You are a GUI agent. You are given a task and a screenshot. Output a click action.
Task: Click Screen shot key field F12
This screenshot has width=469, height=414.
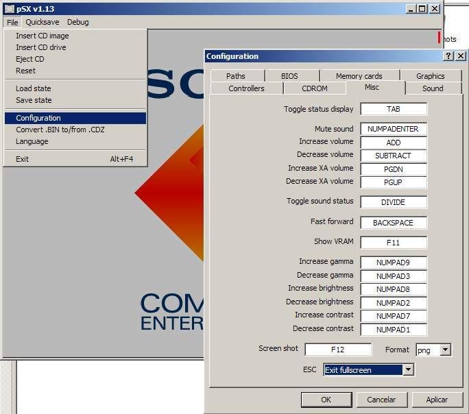pos(338,350)
